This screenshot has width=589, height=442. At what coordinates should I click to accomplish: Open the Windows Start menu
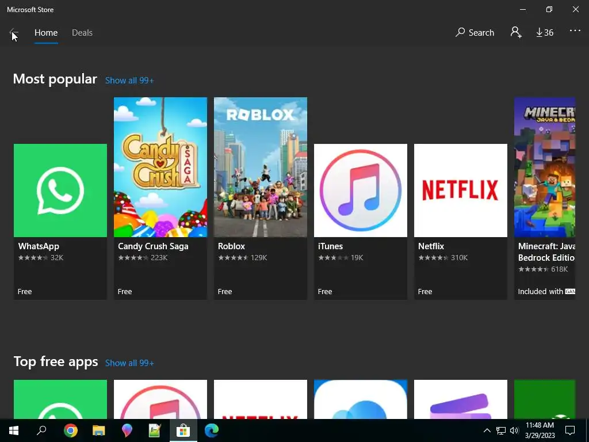click(x=14, y=430)
